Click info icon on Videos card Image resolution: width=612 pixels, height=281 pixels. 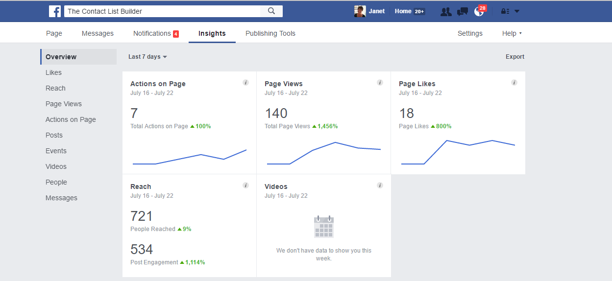380,186
